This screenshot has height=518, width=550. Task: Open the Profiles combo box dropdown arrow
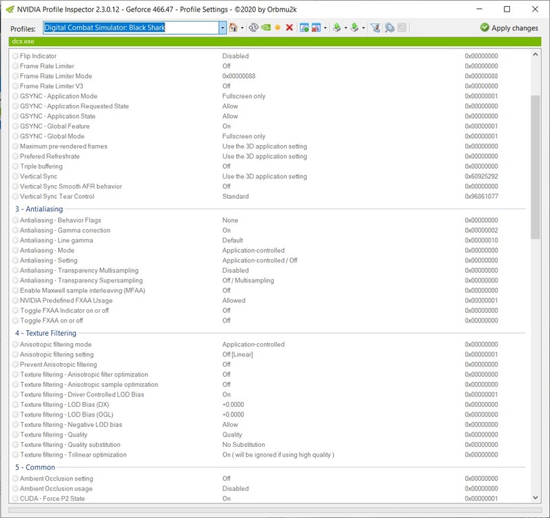pyautogui.click(x=222, y=28)
